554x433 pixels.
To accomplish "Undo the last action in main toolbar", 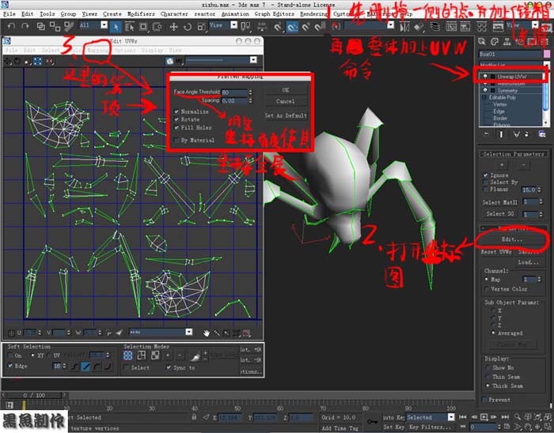I will click(11, 26).
